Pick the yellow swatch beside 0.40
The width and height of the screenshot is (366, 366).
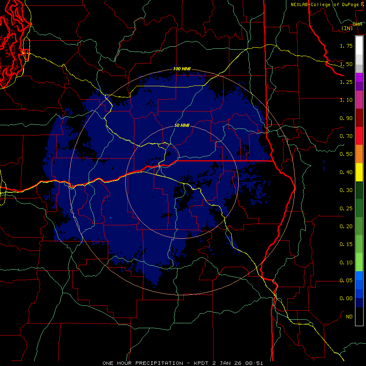pos(359,172)
